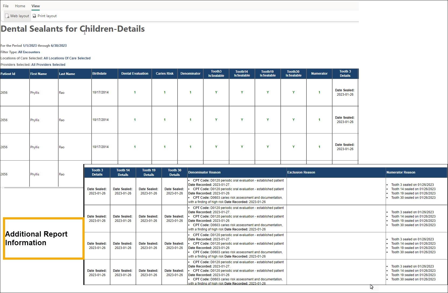This screenshot has width=448, height=293.
Task: Click the Birthdate column header
Action: [x=105, y=74]
